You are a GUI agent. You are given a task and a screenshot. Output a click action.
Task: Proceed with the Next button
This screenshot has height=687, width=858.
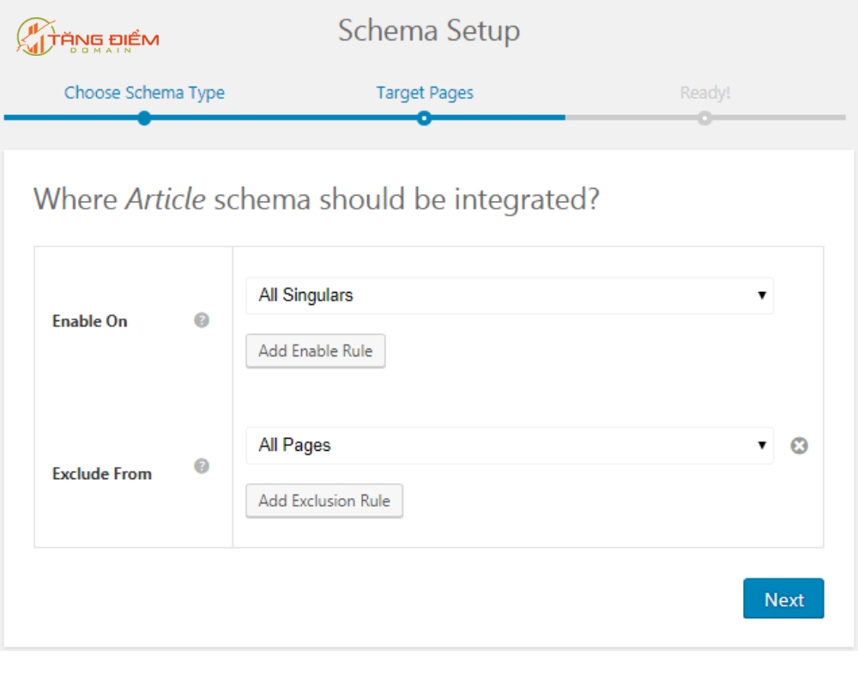coord(783,599)
